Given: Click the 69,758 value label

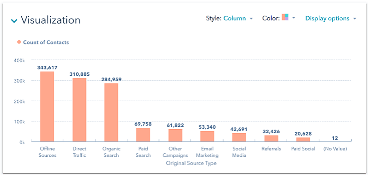Looking at the screenshot, I should 143,124.
